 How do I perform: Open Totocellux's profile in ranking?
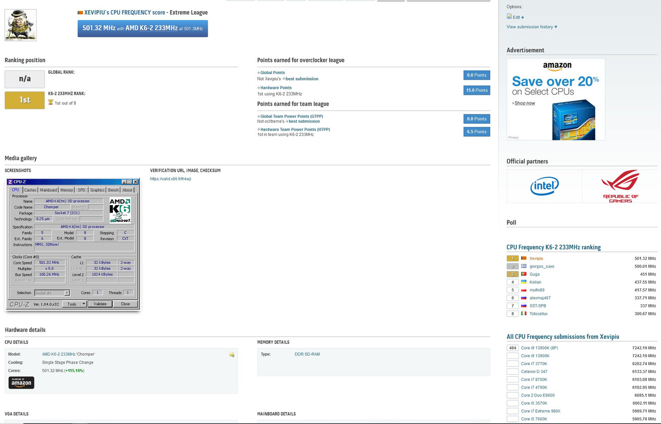pos(539,314)
